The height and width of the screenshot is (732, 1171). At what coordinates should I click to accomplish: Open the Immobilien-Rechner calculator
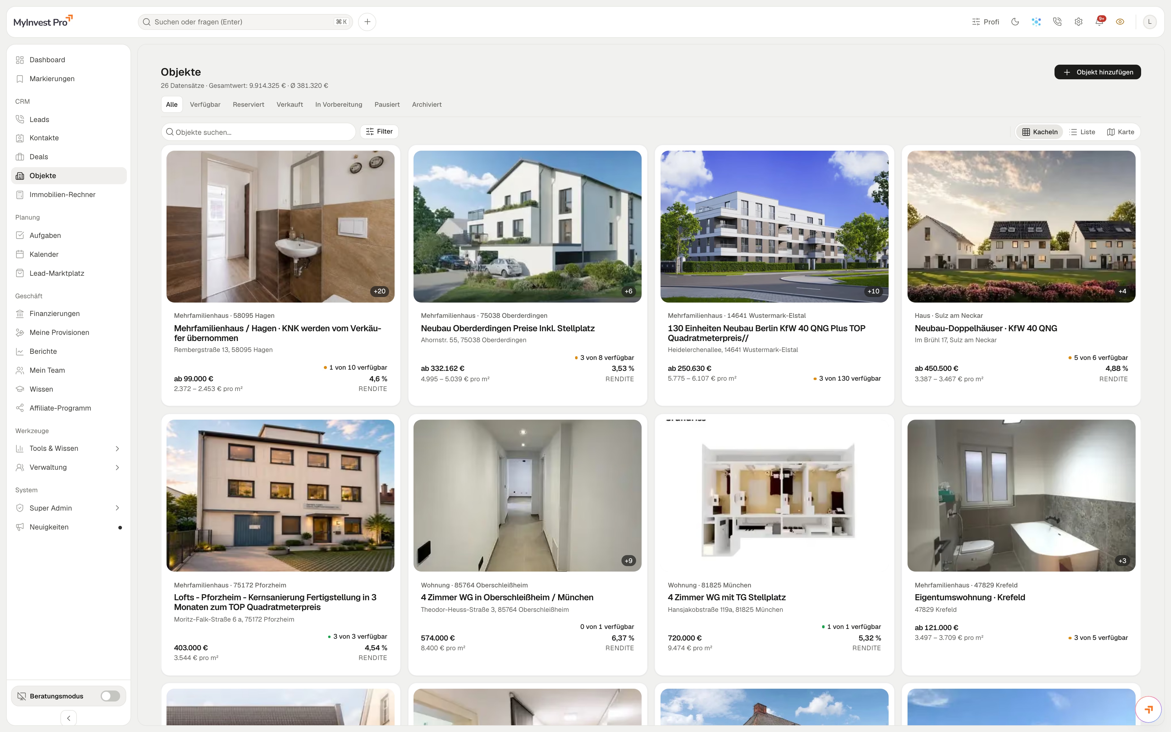pyautogui.click(x=69, y=195)
